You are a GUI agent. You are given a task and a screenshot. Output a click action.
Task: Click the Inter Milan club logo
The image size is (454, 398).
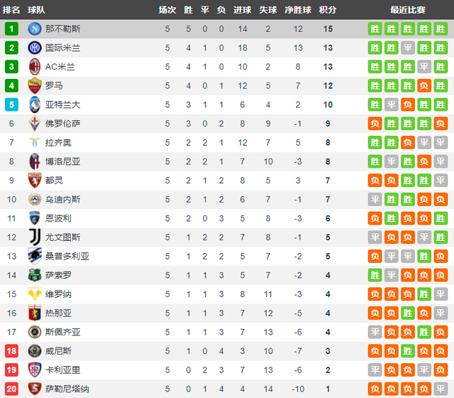point(35,48)
